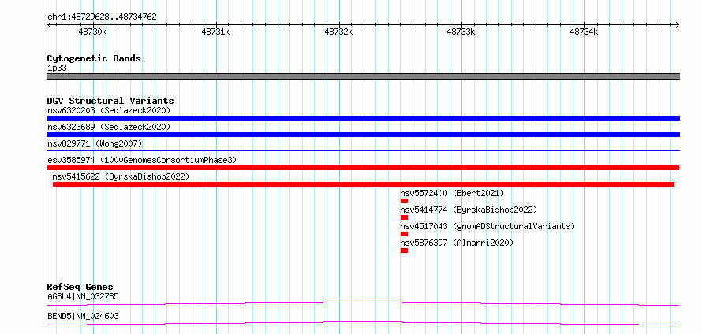Click the thin blue nsv829771 variant line
This screenshot has width=702, height=334.
pyautogui.click(x=363, y=151)
